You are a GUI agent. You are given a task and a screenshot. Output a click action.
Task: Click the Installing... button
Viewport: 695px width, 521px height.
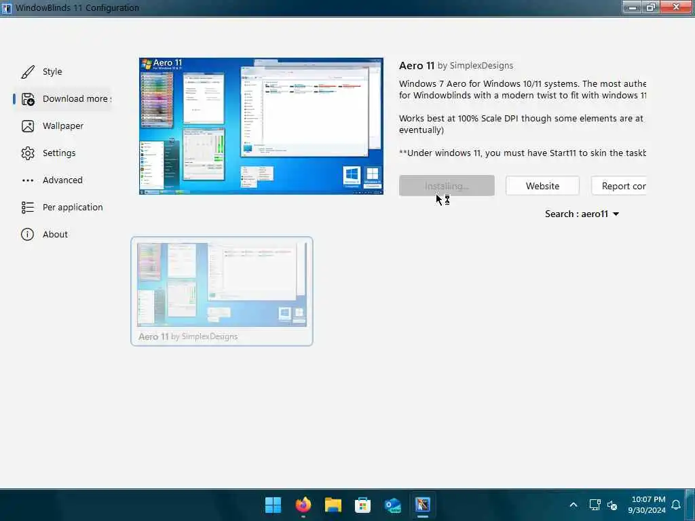pos(447,186)
